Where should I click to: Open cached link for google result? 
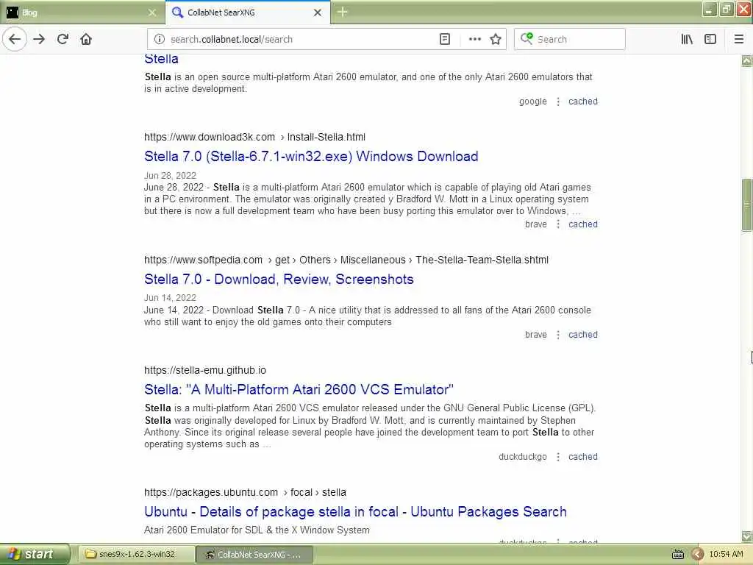pyautogui.click(x=583, y=102)
